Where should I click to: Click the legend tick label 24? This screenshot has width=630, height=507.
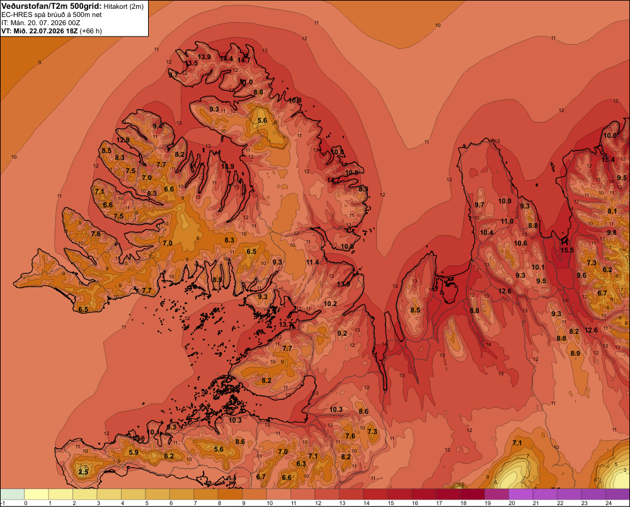[x=609, y=503]
